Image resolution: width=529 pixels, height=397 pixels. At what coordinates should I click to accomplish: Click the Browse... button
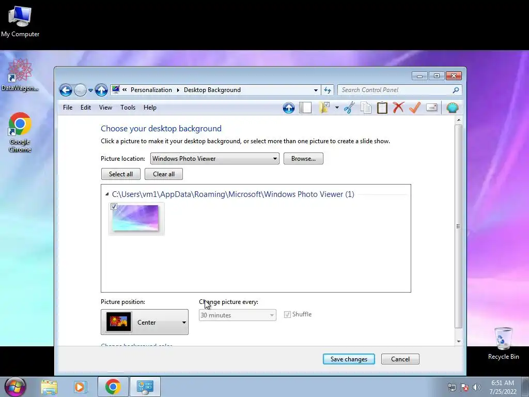coord(303,158)
